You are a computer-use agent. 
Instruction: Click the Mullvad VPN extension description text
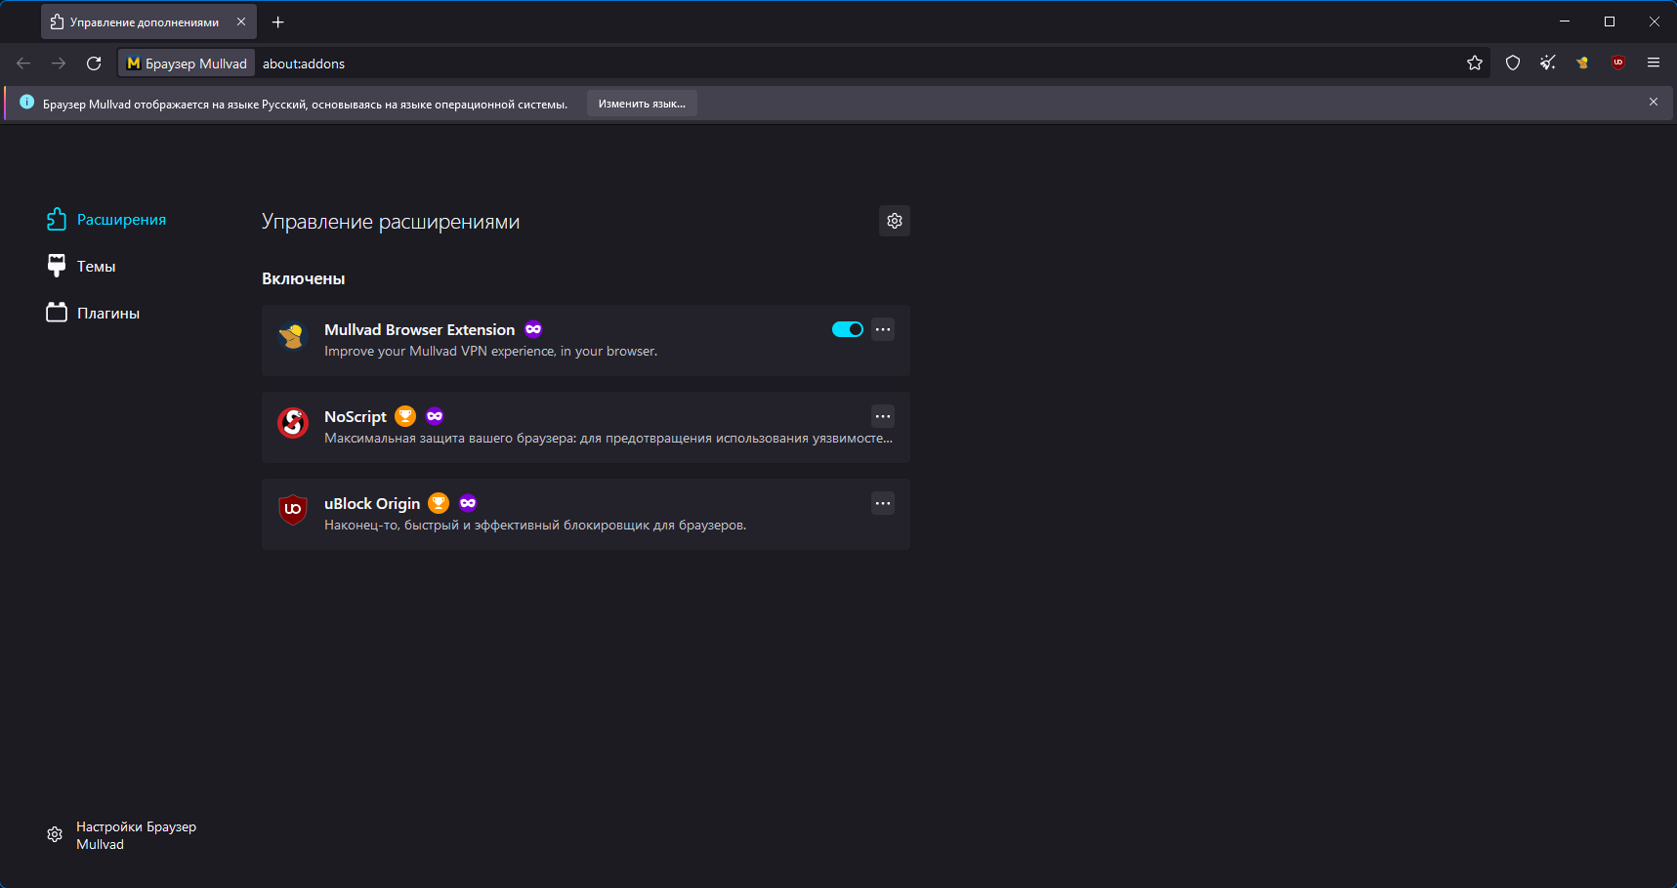[x=490, y=352]
